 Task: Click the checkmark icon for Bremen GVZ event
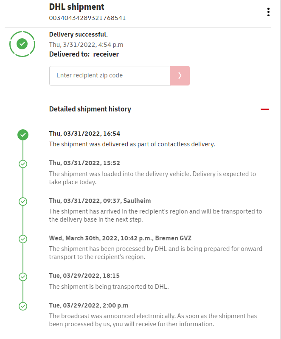click(x=23, y=239)
